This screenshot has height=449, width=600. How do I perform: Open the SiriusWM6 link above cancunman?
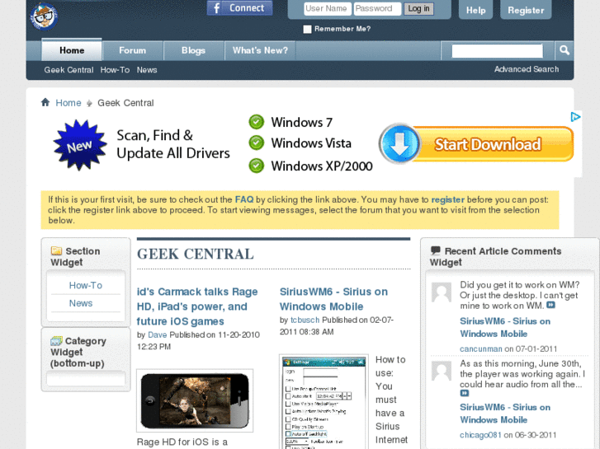(x=505, y=328)
